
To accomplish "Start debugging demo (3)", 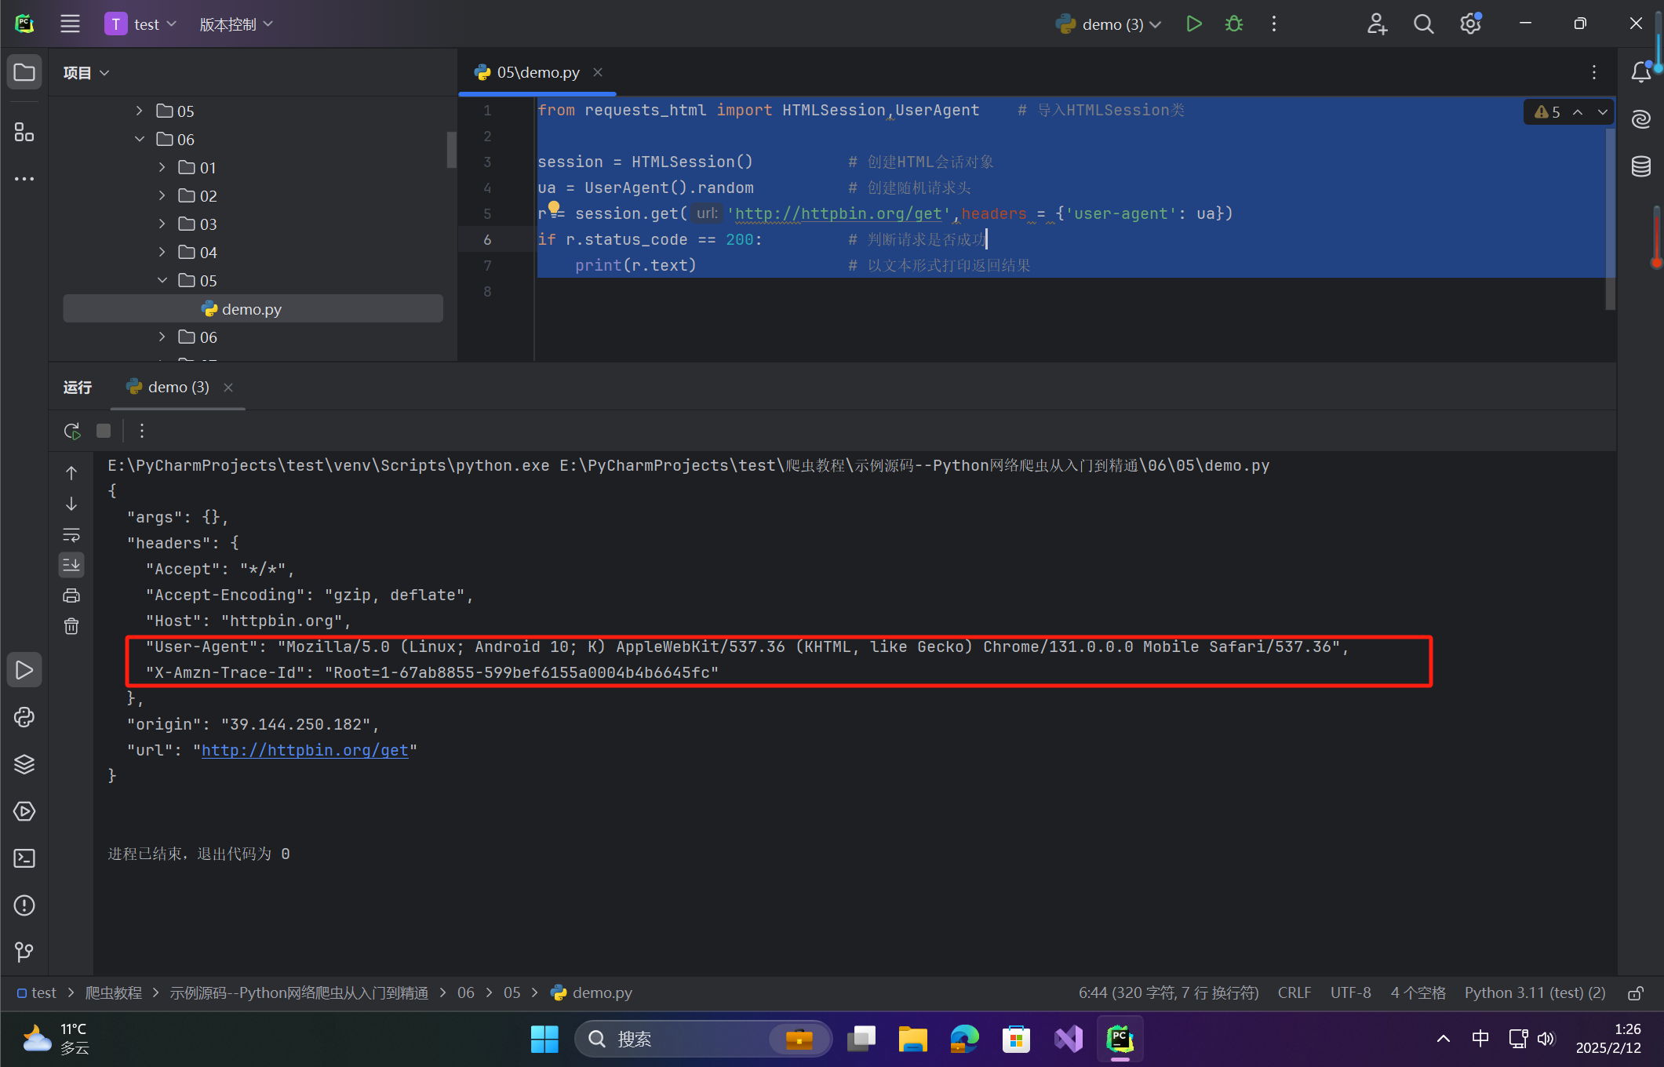I will [1234, 24].
